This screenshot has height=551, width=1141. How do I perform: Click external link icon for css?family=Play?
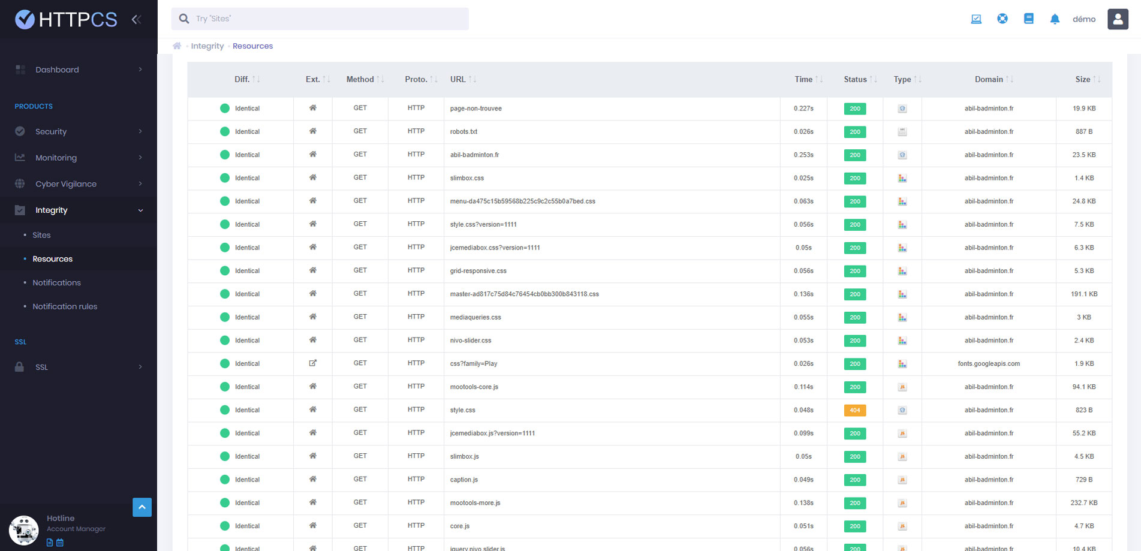[x=312, y=363]
